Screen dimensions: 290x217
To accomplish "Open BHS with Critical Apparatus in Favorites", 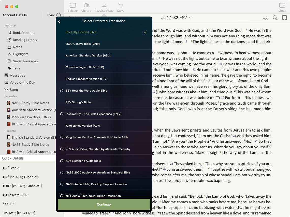I will (32, 124).
